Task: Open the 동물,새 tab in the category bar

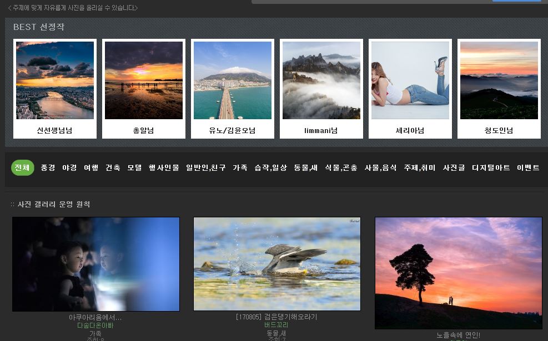Action: click(306, 167)
